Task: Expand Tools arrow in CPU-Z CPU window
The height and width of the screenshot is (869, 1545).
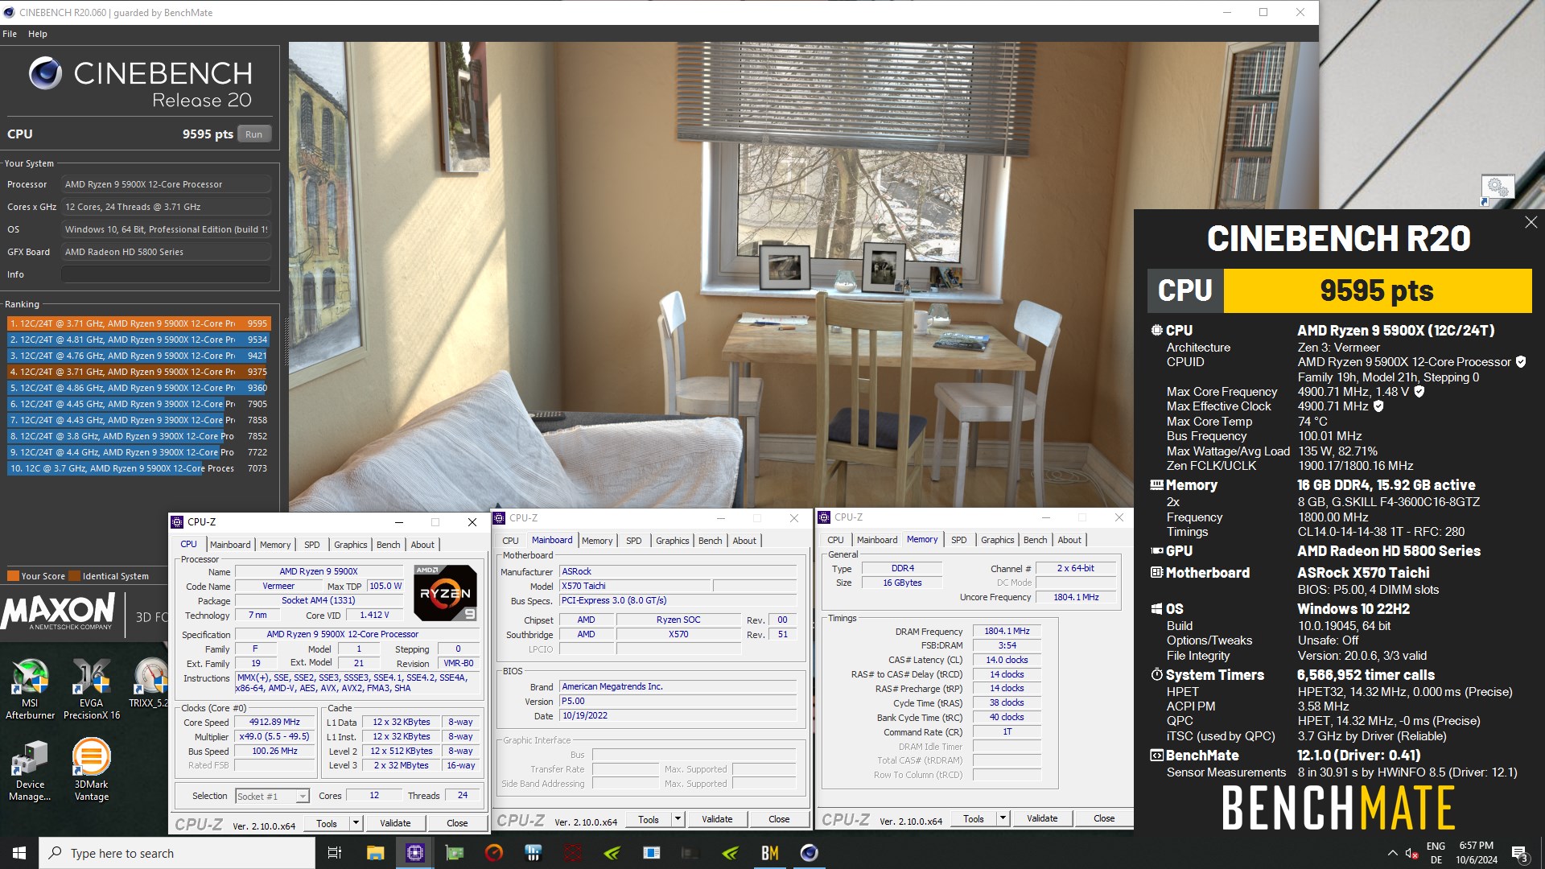Action: (355, 823)
